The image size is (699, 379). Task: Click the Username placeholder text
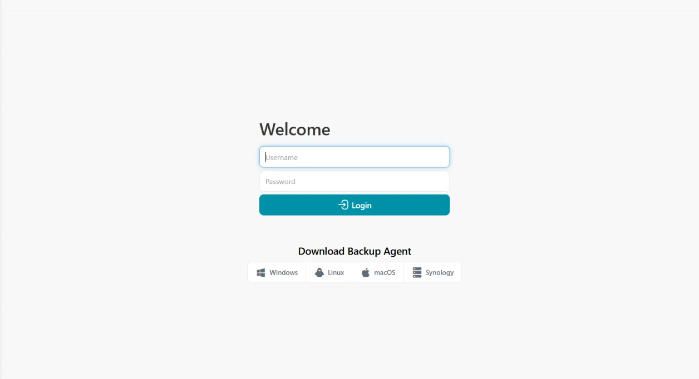point(282,157)
